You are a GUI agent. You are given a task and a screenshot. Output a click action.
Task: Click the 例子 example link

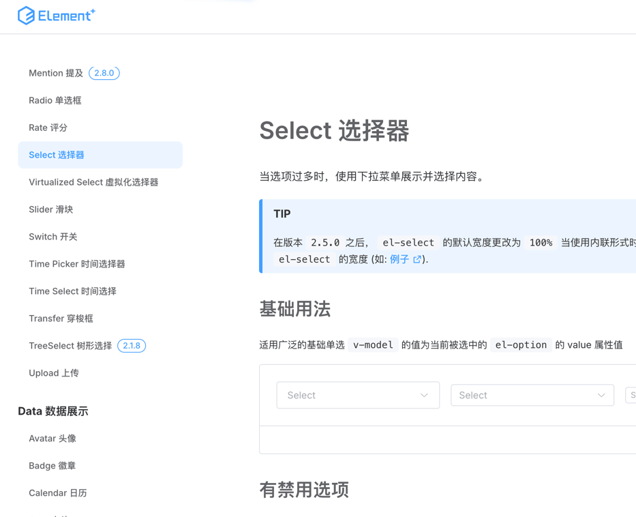coord(399,259)
